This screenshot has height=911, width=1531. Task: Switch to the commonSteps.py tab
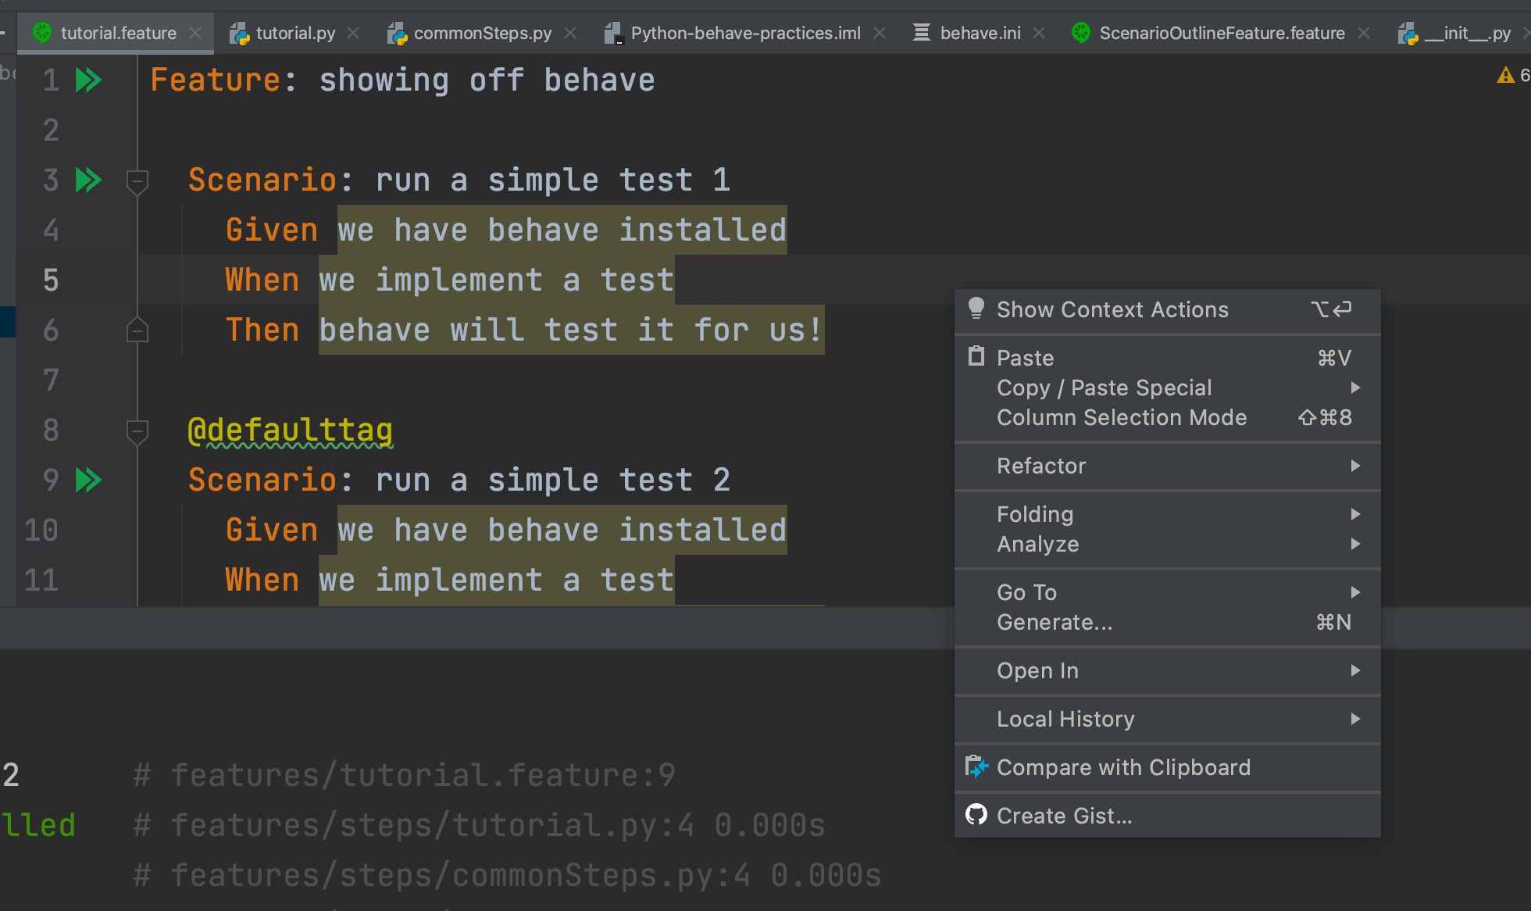(x=482, y=33)
